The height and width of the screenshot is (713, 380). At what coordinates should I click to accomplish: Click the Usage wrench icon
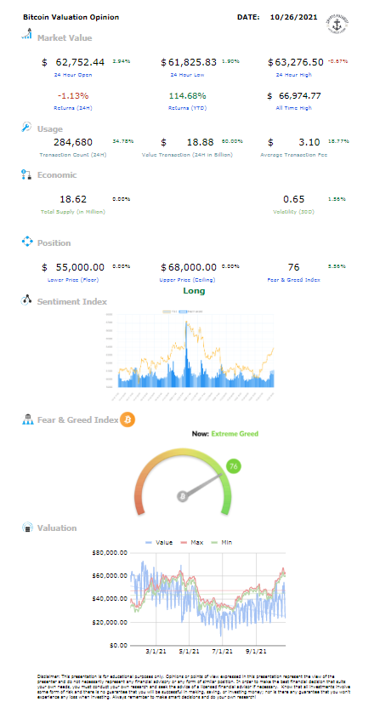click(x=27, y=127)
